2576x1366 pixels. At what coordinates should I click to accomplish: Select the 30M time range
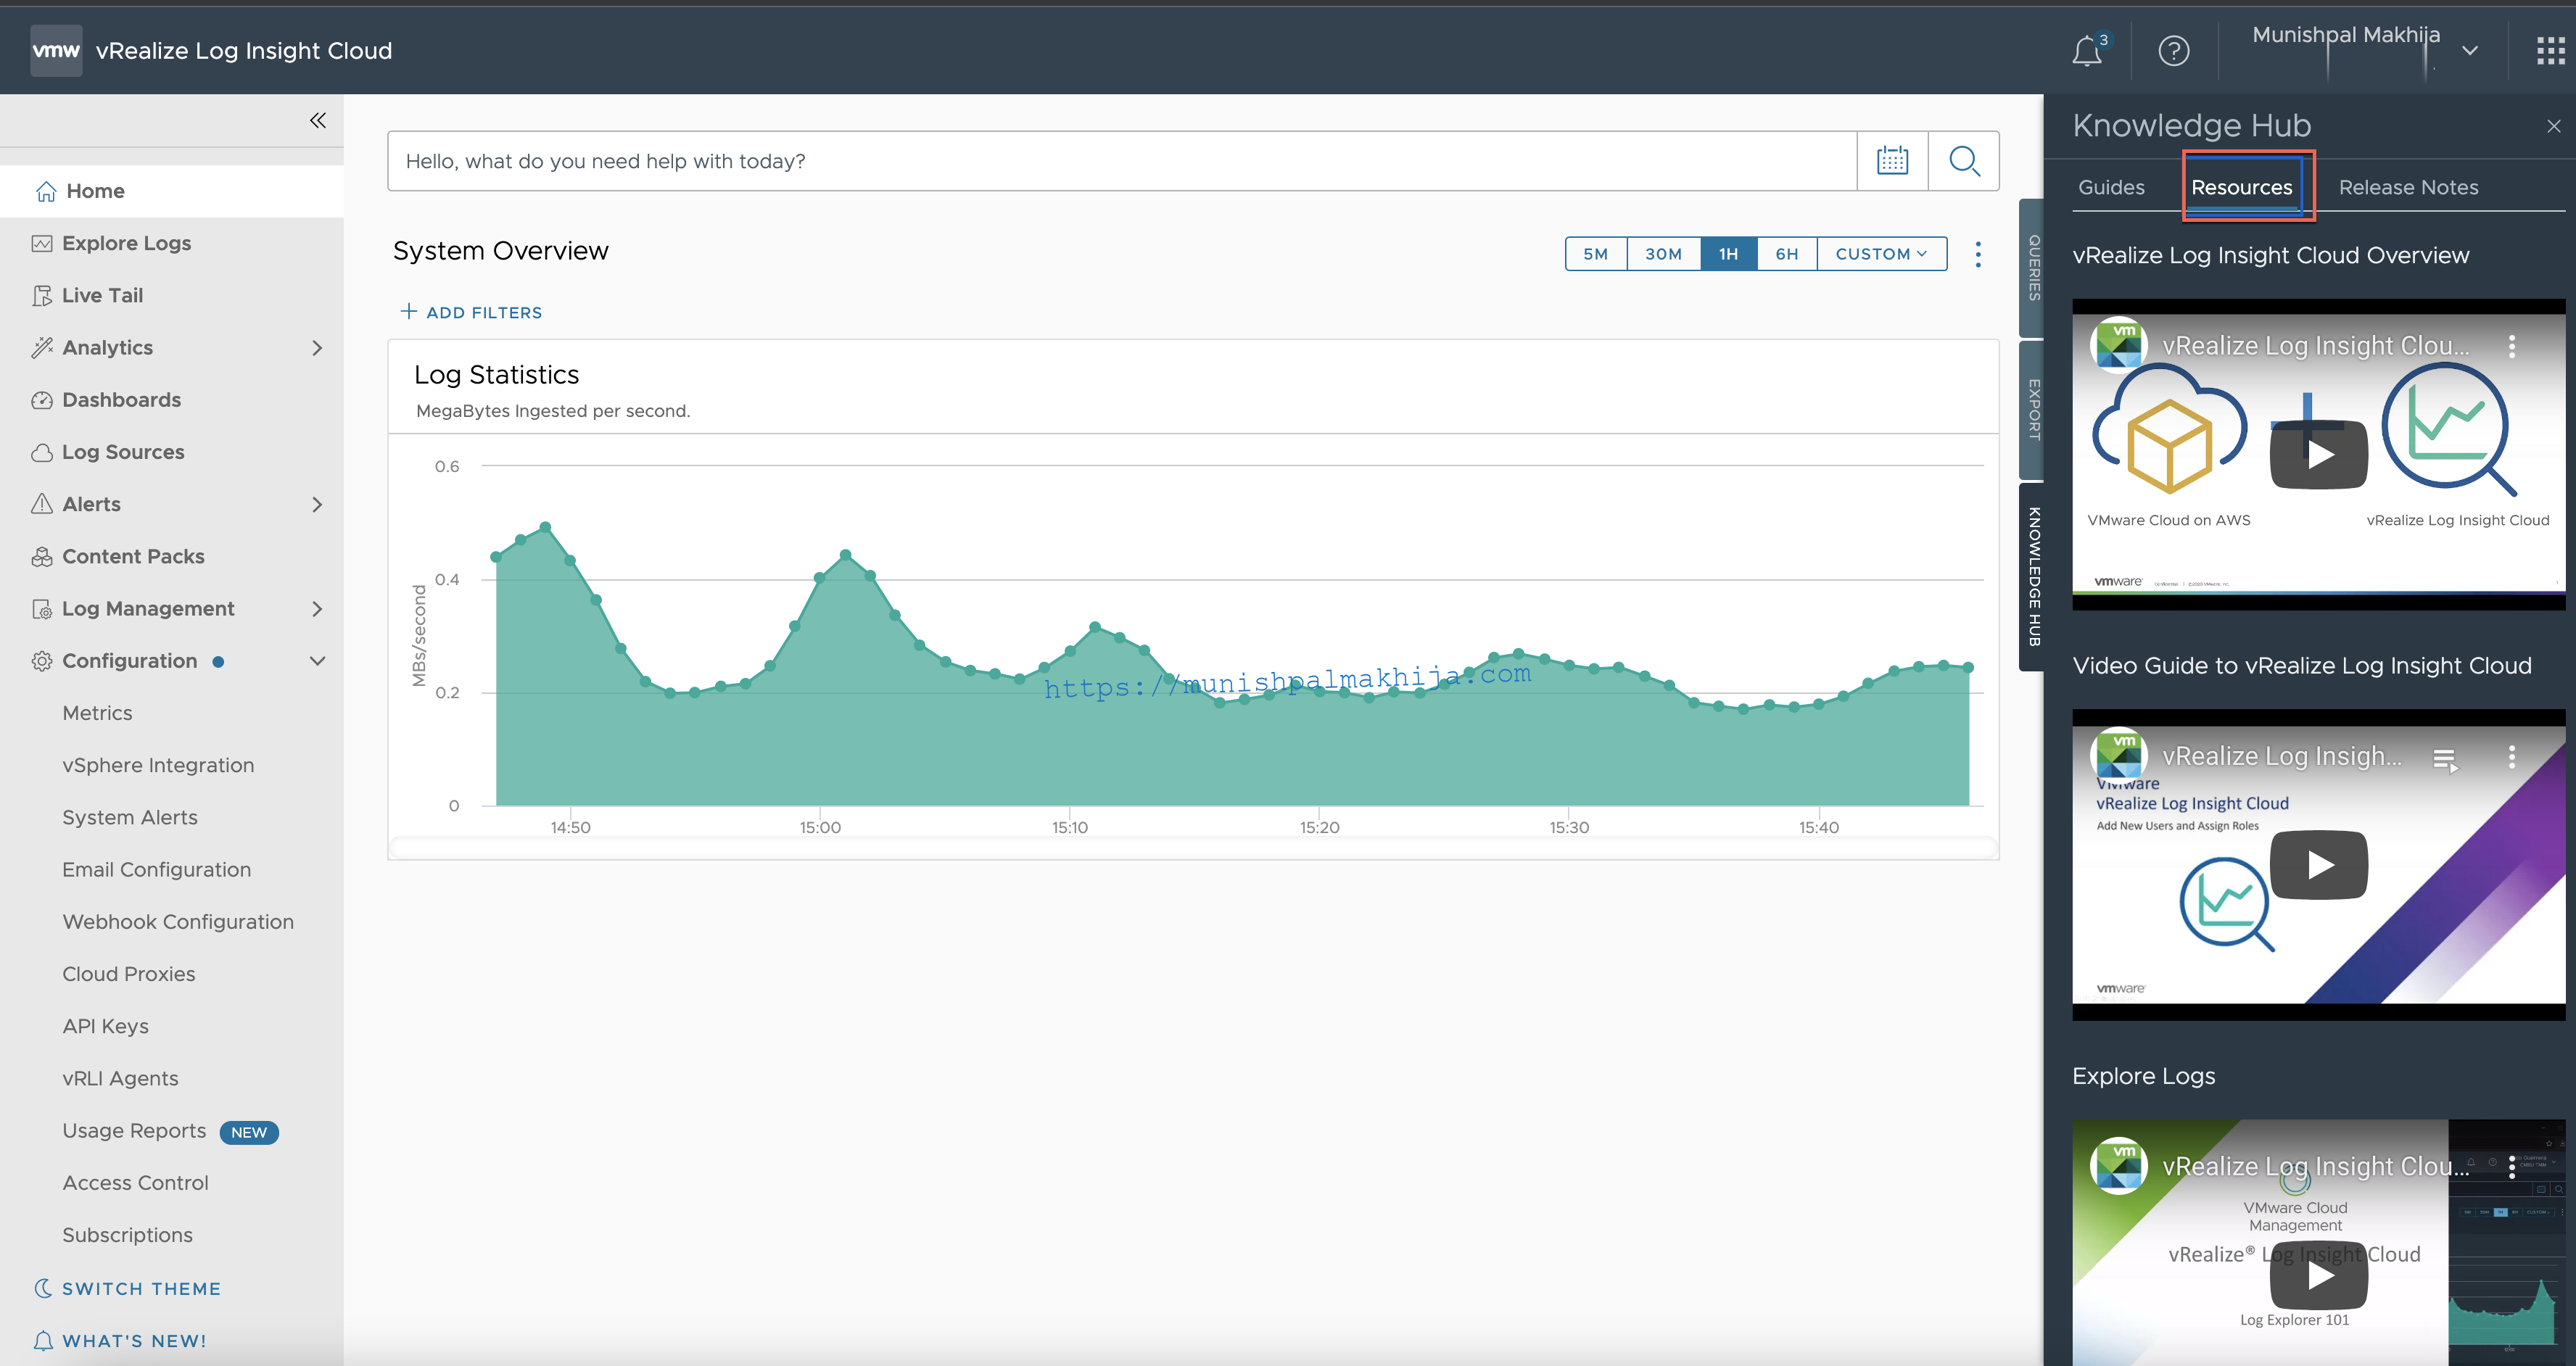[1663, 254]
